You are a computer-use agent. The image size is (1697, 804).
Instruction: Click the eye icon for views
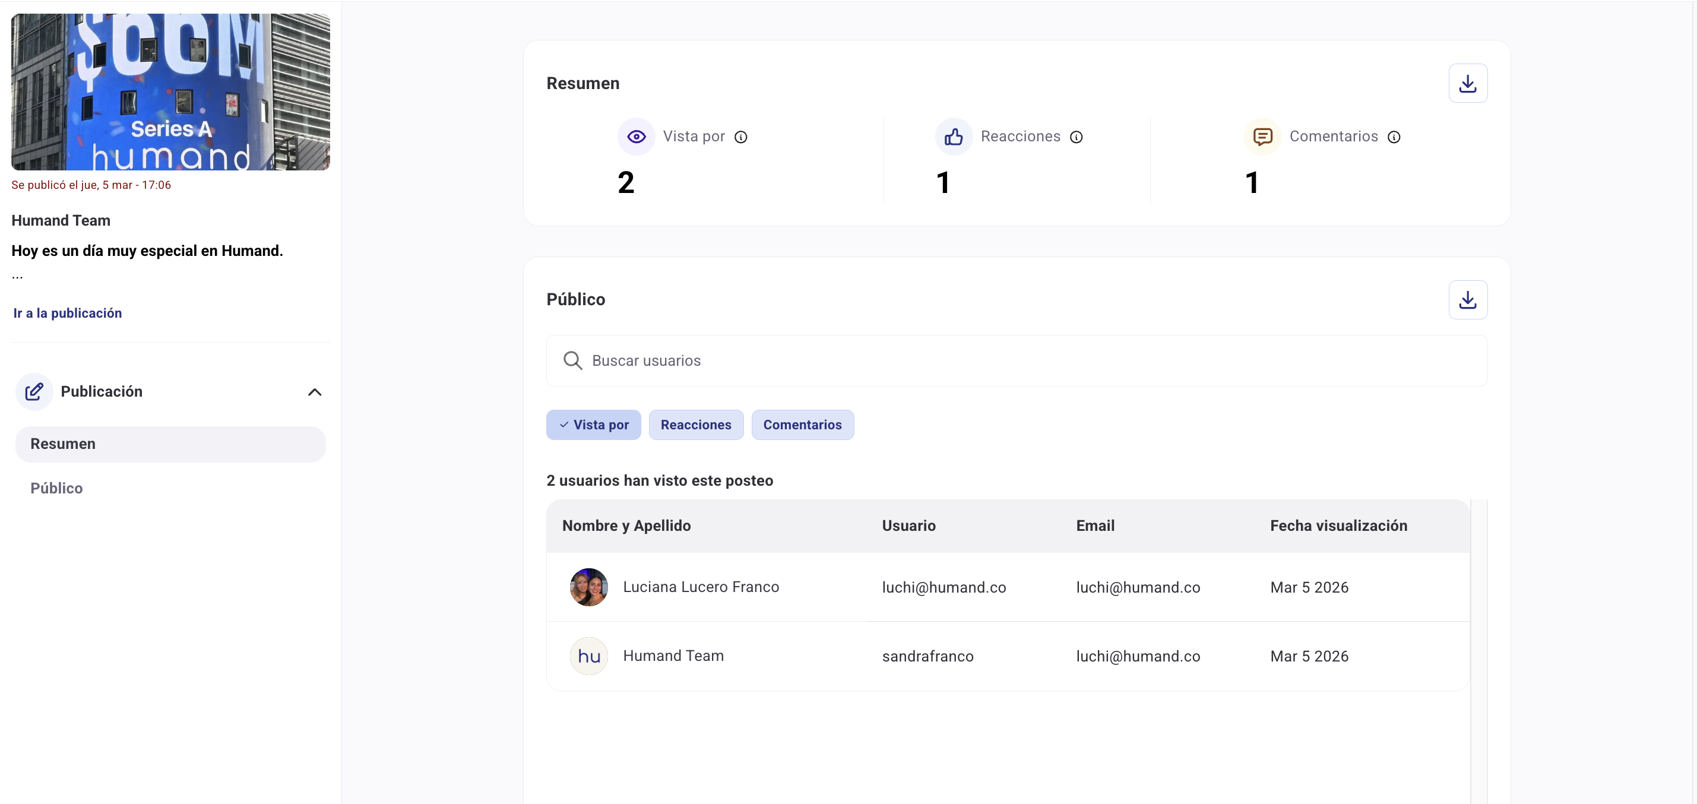636,137
